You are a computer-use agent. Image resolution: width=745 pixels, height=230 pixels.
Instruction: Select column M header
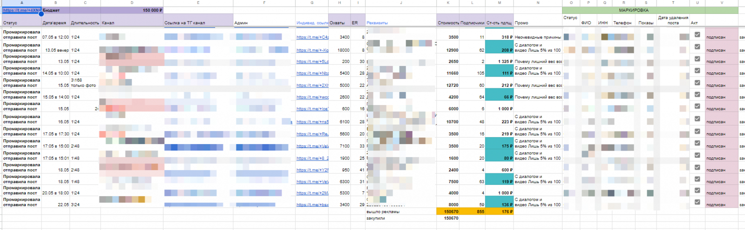(x=499, y=3)
